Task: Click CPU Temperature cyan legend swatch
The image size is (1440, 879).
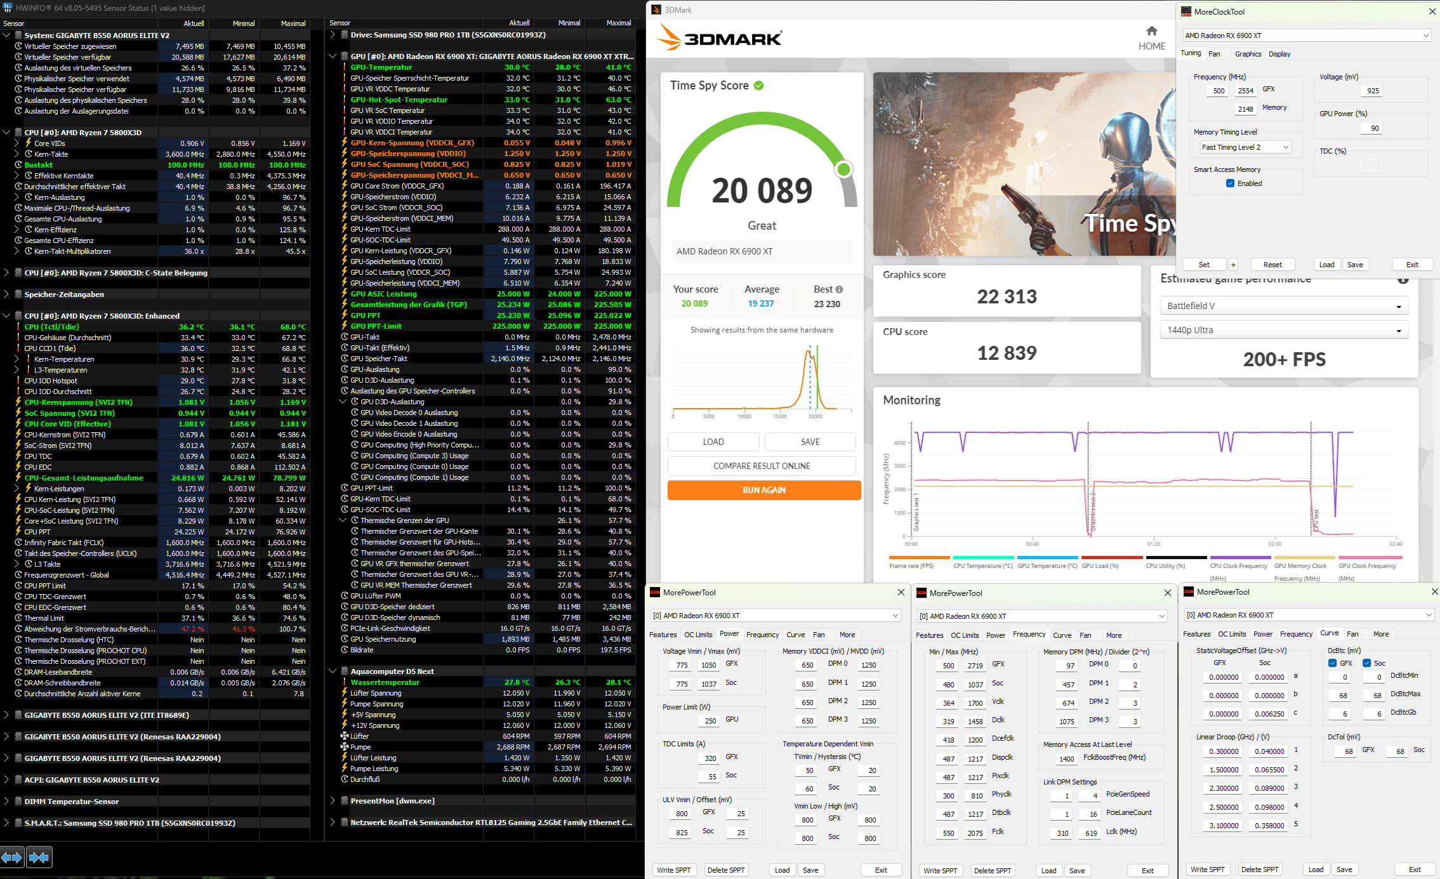Action: (983, 557)
